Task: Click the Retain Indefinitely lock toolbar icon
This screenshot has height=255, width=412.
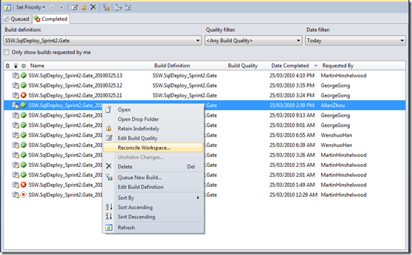Action: coord(83,7)
